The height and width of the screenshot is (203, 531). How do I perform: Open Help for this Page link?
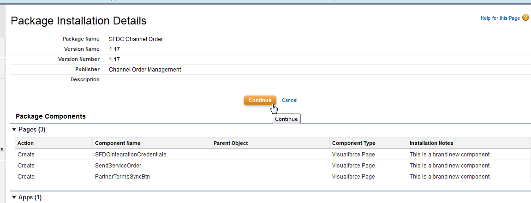point(500,18)
